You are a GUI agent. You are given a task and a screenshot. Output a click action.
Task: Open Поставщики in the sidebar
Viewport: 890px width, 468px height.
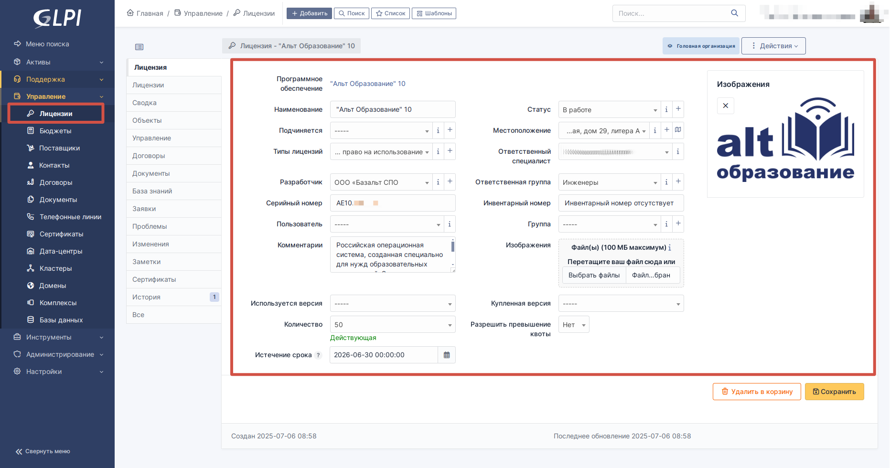pos(59,148)
